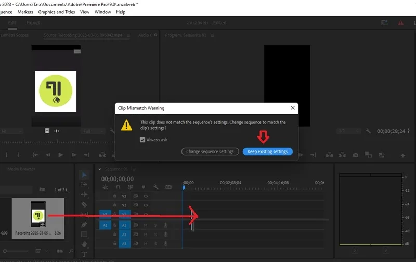Select the Razor tool

pyautogui.click(x=84, y=204)
